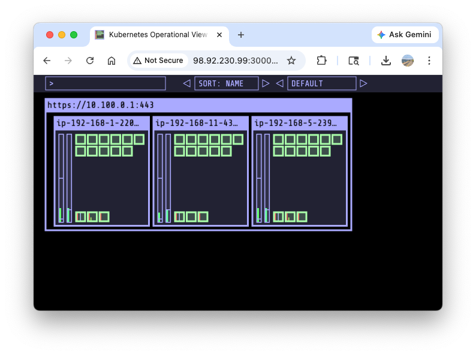Open the DEFAULT theme selector
The height and width of the screenshot is (355, 476).
321,83
